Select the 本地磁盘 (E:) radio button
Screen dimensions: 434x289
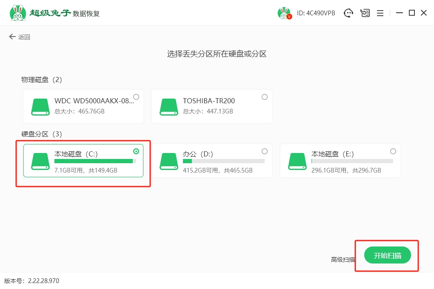(393, 151)
